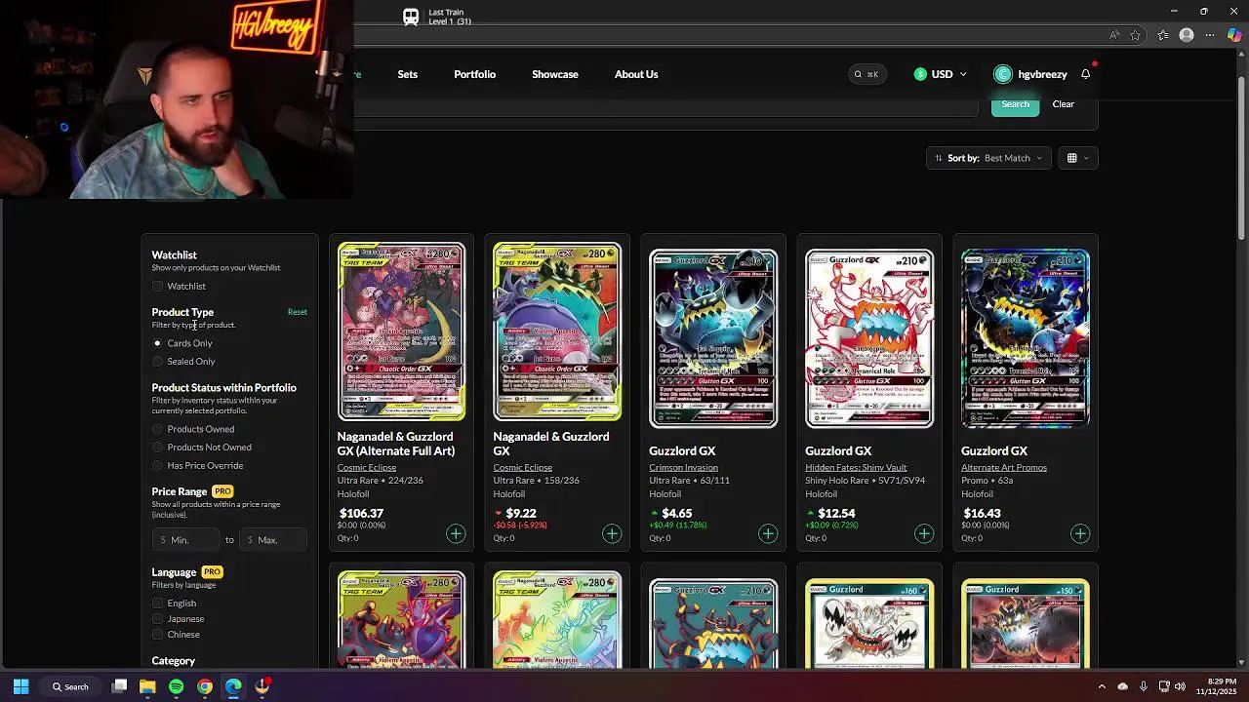Open the quick search magnifier shortcut
Screen dimensions: 1249x702
point(866,74)
